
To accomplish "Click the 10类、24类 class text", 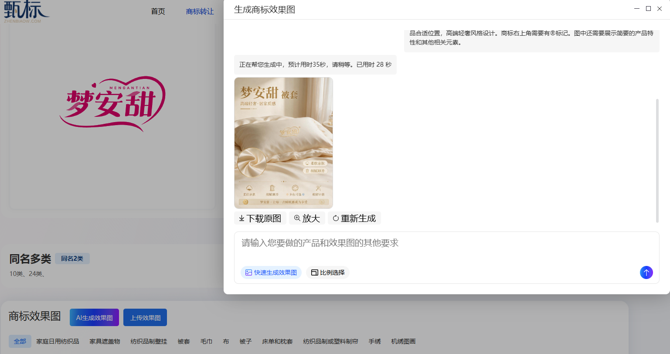I will coord(27,274).
